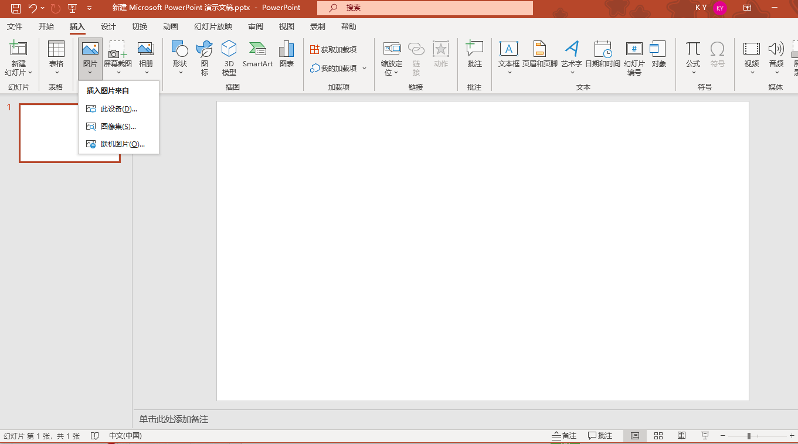Click 中文(中国) language indicator

(125, 436)
